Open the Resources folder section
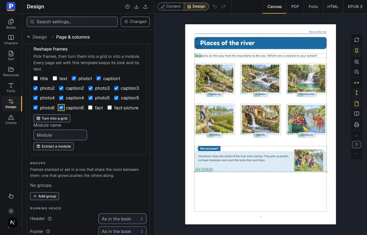 (x=11, y=71)
